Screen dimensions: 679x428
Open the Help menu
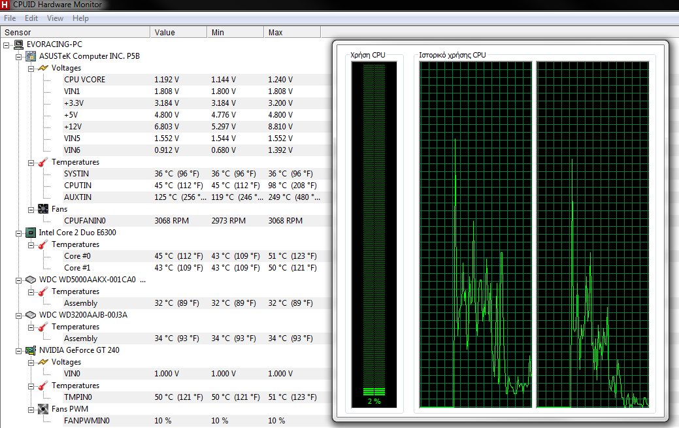(80, 18)
